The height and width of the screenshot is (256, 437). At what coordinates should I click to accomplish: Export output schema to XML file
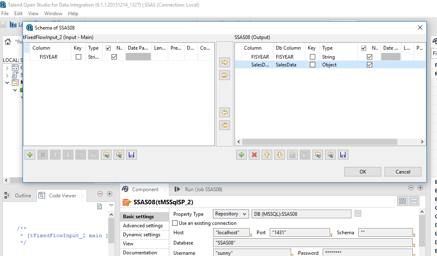click(x=330, y=155)
